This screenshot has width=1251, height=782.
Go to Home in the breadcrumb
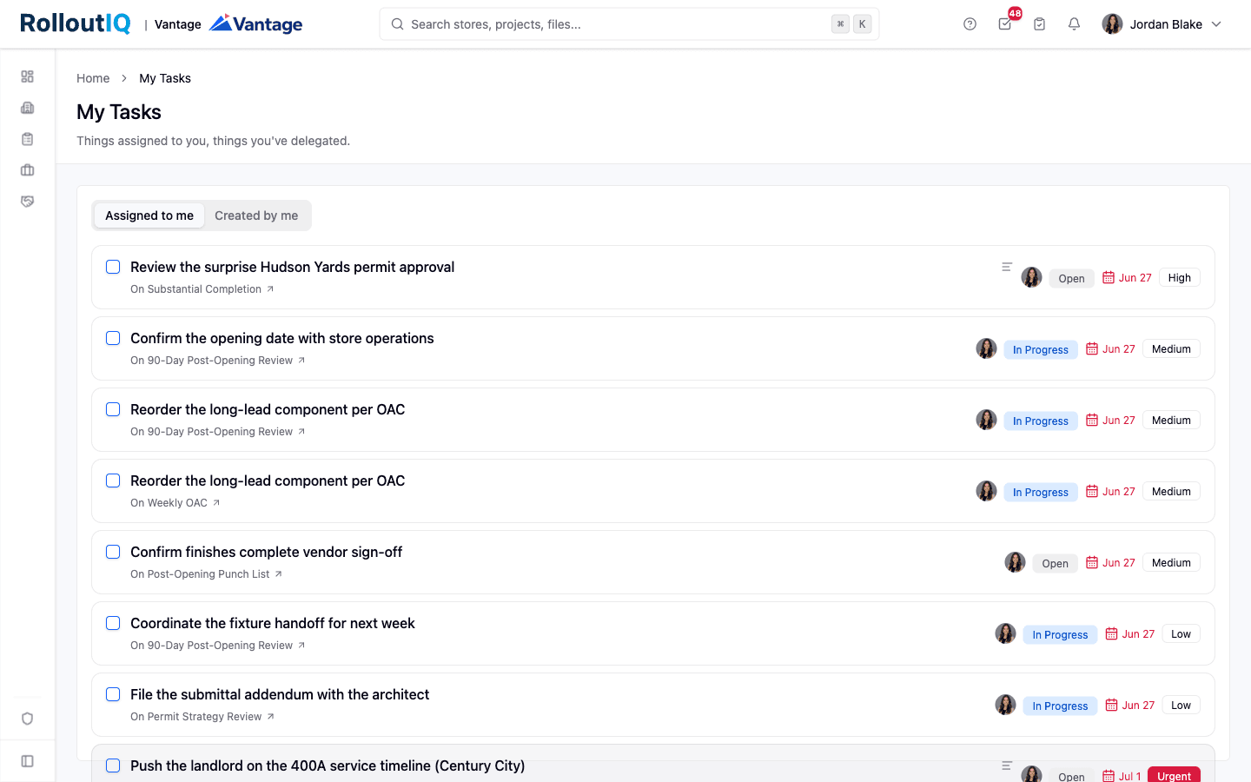[93, 78]
